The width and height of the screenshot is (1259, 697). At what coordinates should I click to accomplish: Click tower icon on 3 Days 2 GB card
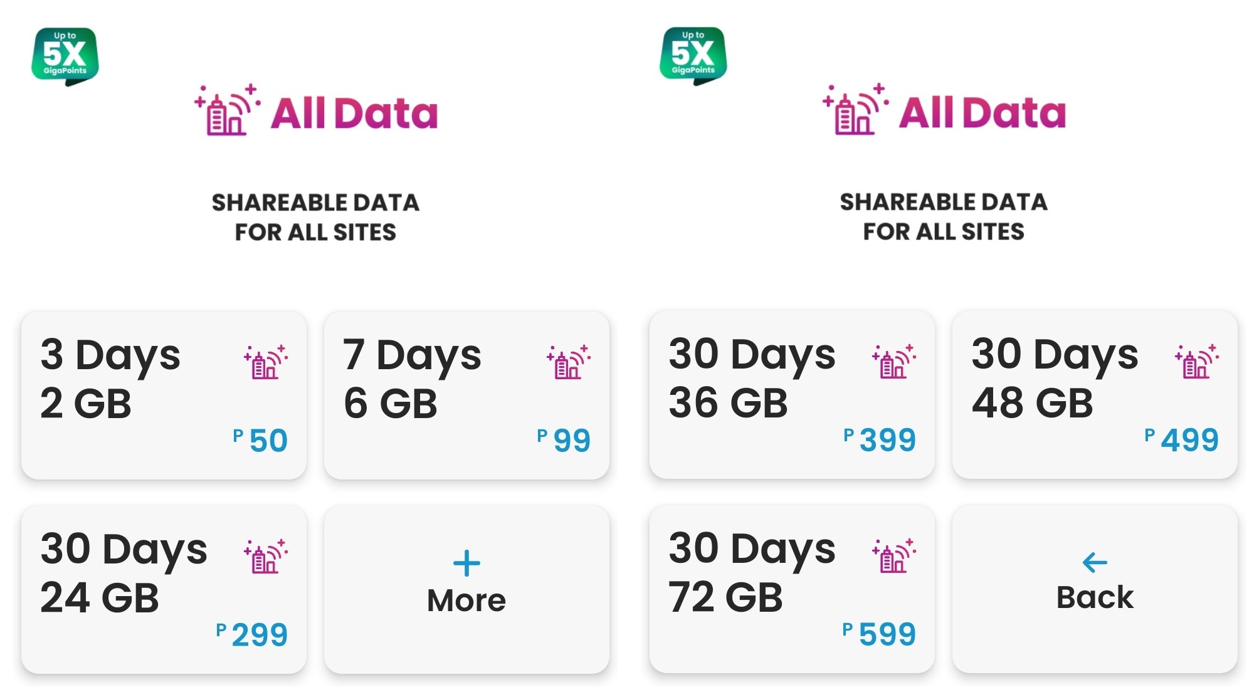click(x=266, y=362)
